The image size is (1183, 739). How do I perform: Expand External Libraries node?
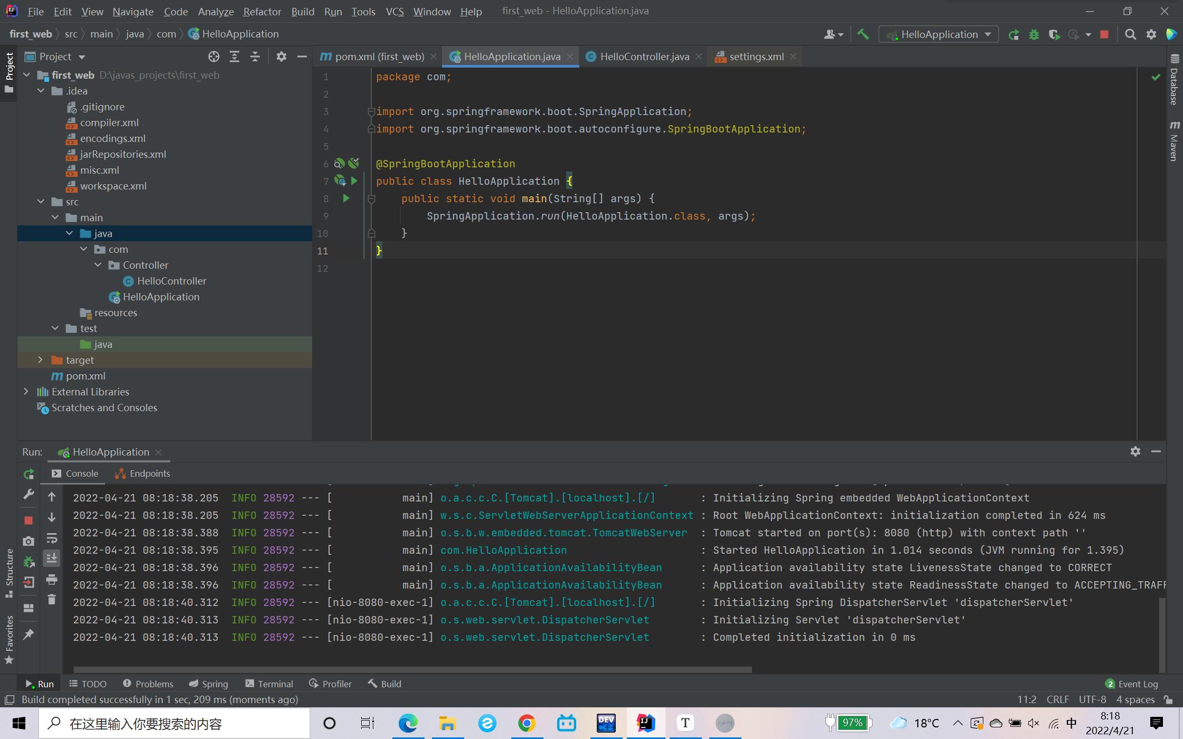tap(26, 392)
